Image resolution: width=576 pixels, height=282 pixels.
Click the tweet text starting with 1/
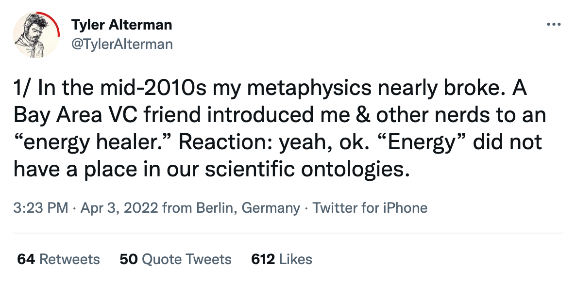[x=280, y=129]
